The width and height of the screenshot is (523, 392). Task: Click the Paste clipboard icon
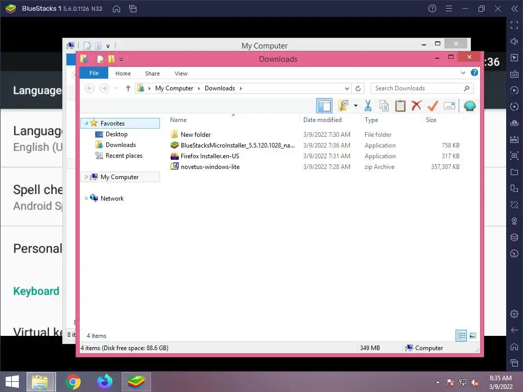[x=400, y=106]
